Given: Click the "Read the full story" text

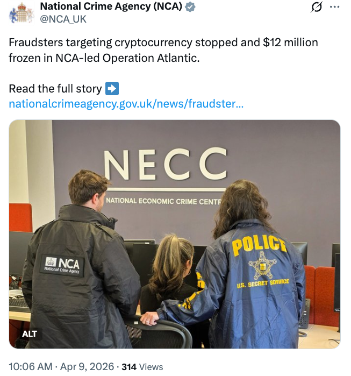Looking at the screenshot, I should click(x=55, y=89).
